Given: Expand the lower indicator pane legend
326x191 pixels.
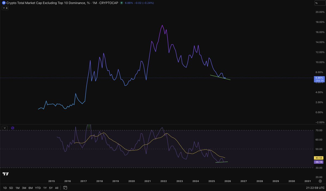Looking at the screenshot, I should coord(4,128).
